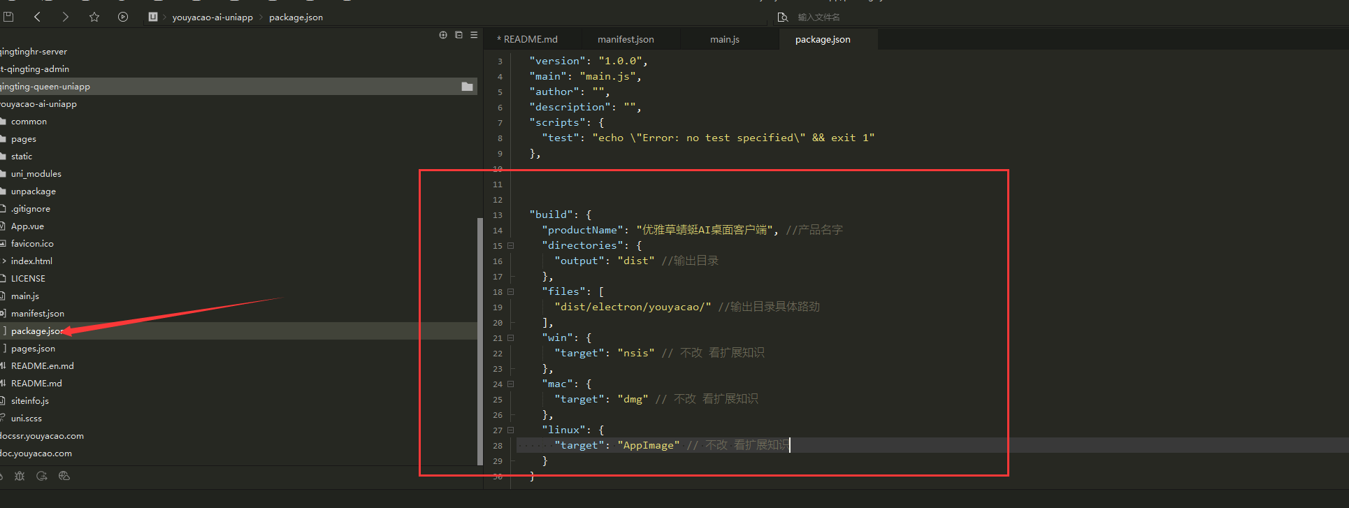Image resolution: width=1349 pixels, height=508 pixels.
Task: Click the "nsis" value on line 22
Action: [636, 353]
